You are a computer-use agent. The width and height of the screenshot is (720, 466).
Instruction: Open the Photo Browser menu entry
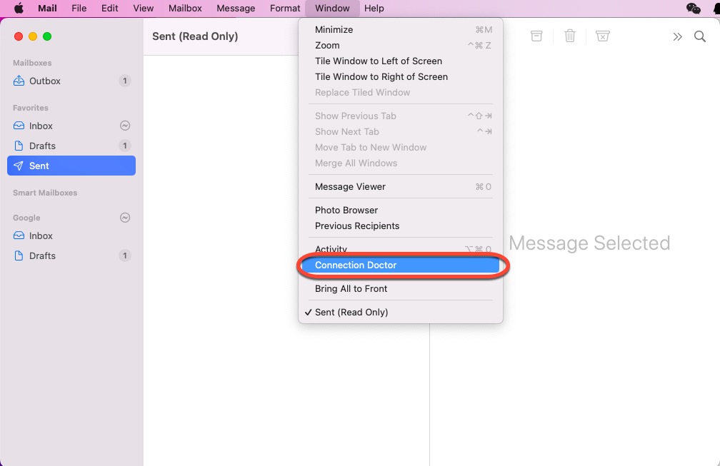346,210
